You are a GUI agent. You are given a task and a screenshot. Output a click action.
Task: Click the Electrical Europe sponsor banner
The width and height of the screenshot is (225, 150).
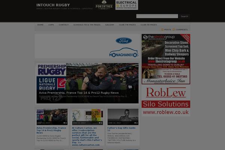(127, 5)
